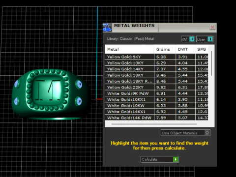Select the White Gold:10KW row
Screen dimensions: 236x177
click(x=156, y=106)
